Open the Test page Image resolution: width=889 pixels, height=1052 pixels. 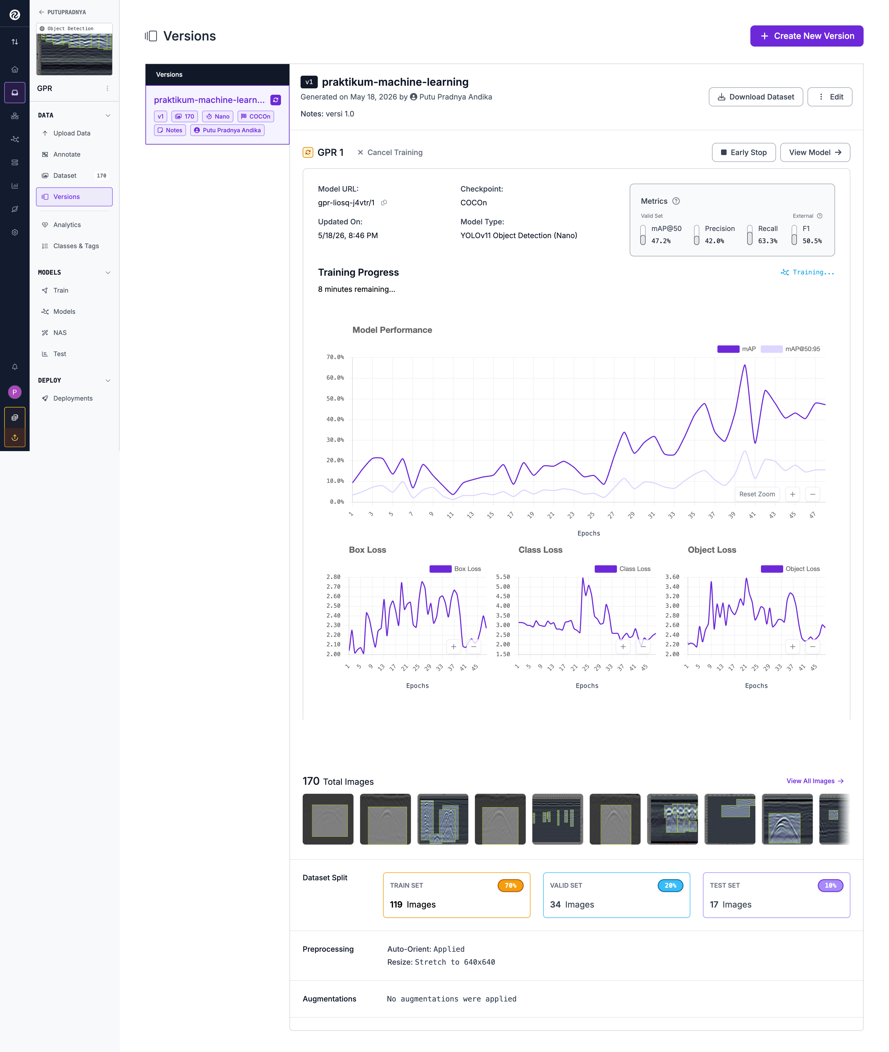click(x=74, y=354)
